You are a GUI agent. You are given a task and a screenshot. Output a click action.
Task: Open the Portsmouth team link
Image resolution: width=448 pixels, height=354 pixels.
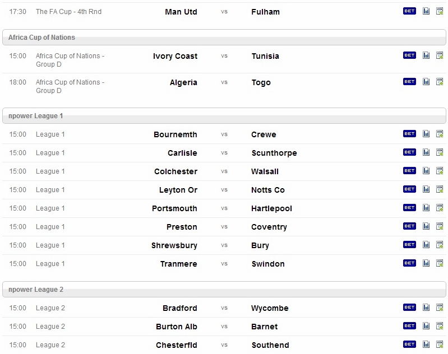[174, 208]
